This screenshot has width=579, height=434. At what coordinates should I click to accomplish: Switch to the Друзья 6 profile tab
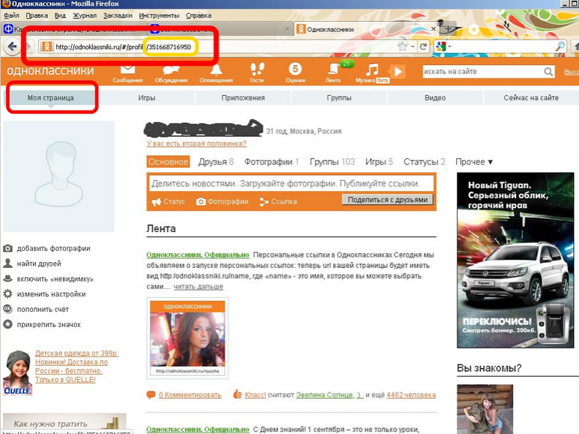click(x=216, y=162)
